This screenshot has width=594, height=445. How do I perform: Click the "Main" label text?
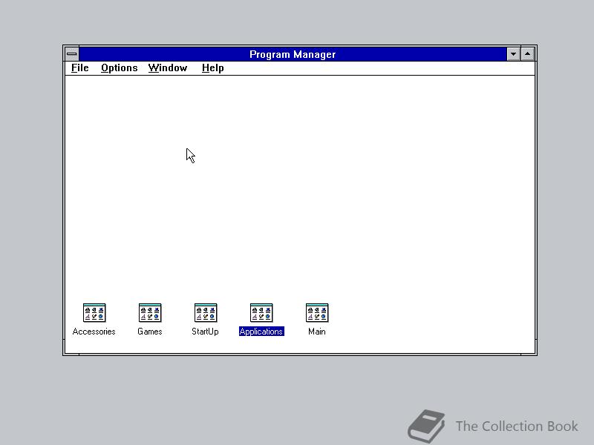[317, 332]
